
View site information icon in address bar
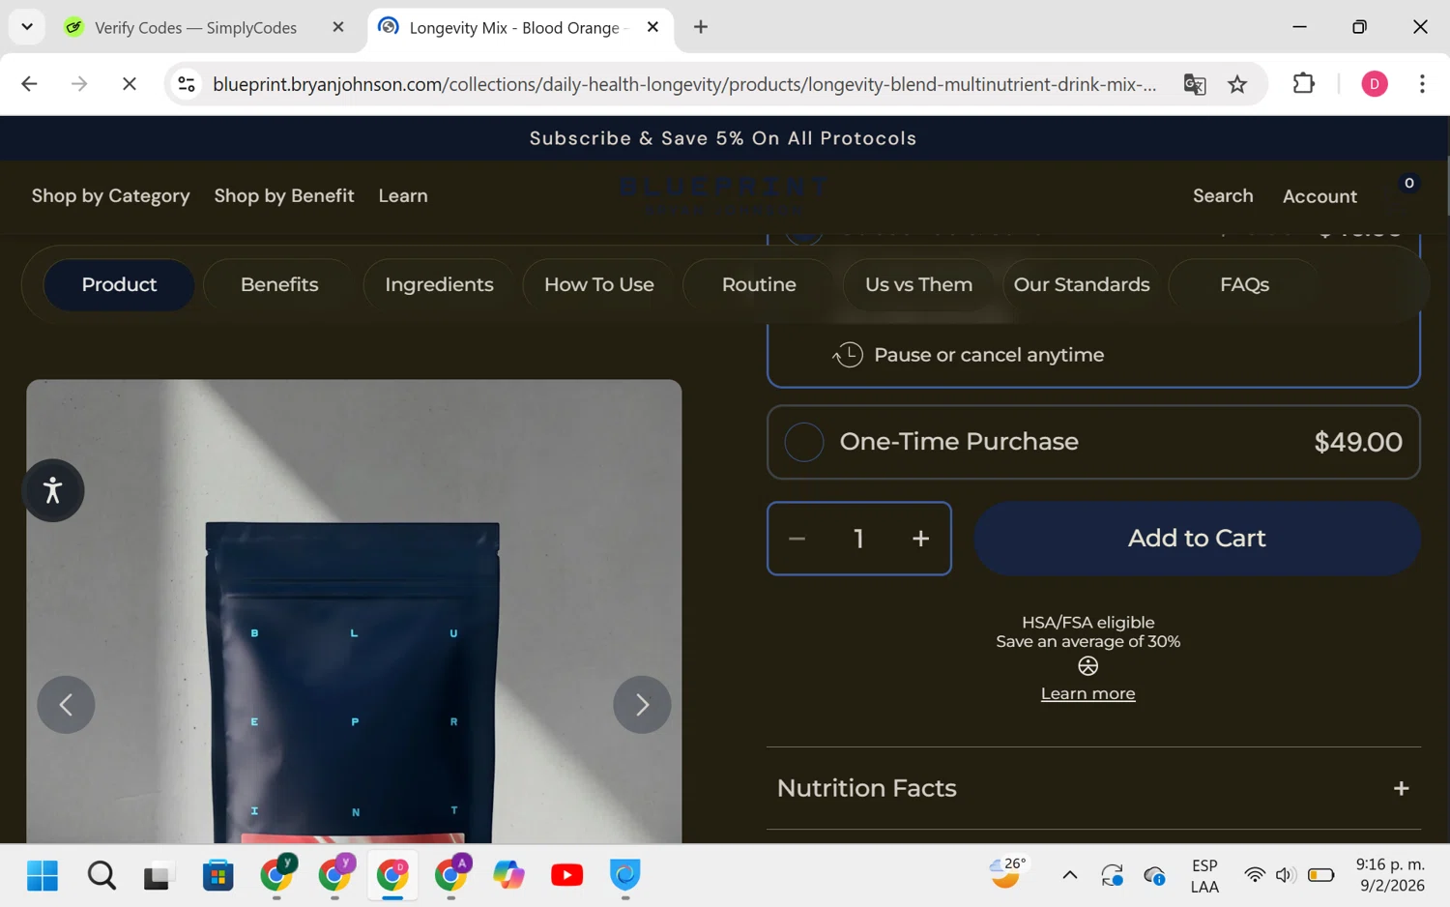tap(187, 84)
